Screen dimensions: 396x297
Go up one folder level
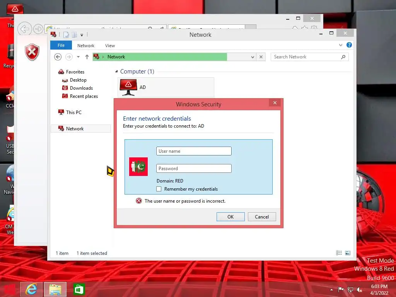pos(87,57)
